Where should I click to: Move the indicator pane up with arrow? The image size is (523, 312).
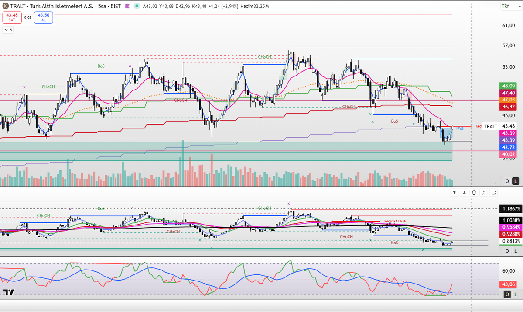[x=454, y=192]
